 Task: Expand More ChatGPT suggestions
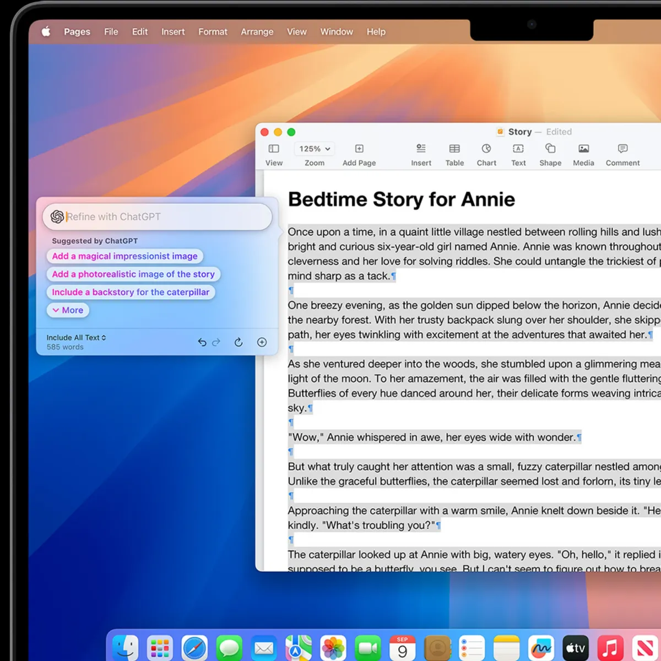67,310
